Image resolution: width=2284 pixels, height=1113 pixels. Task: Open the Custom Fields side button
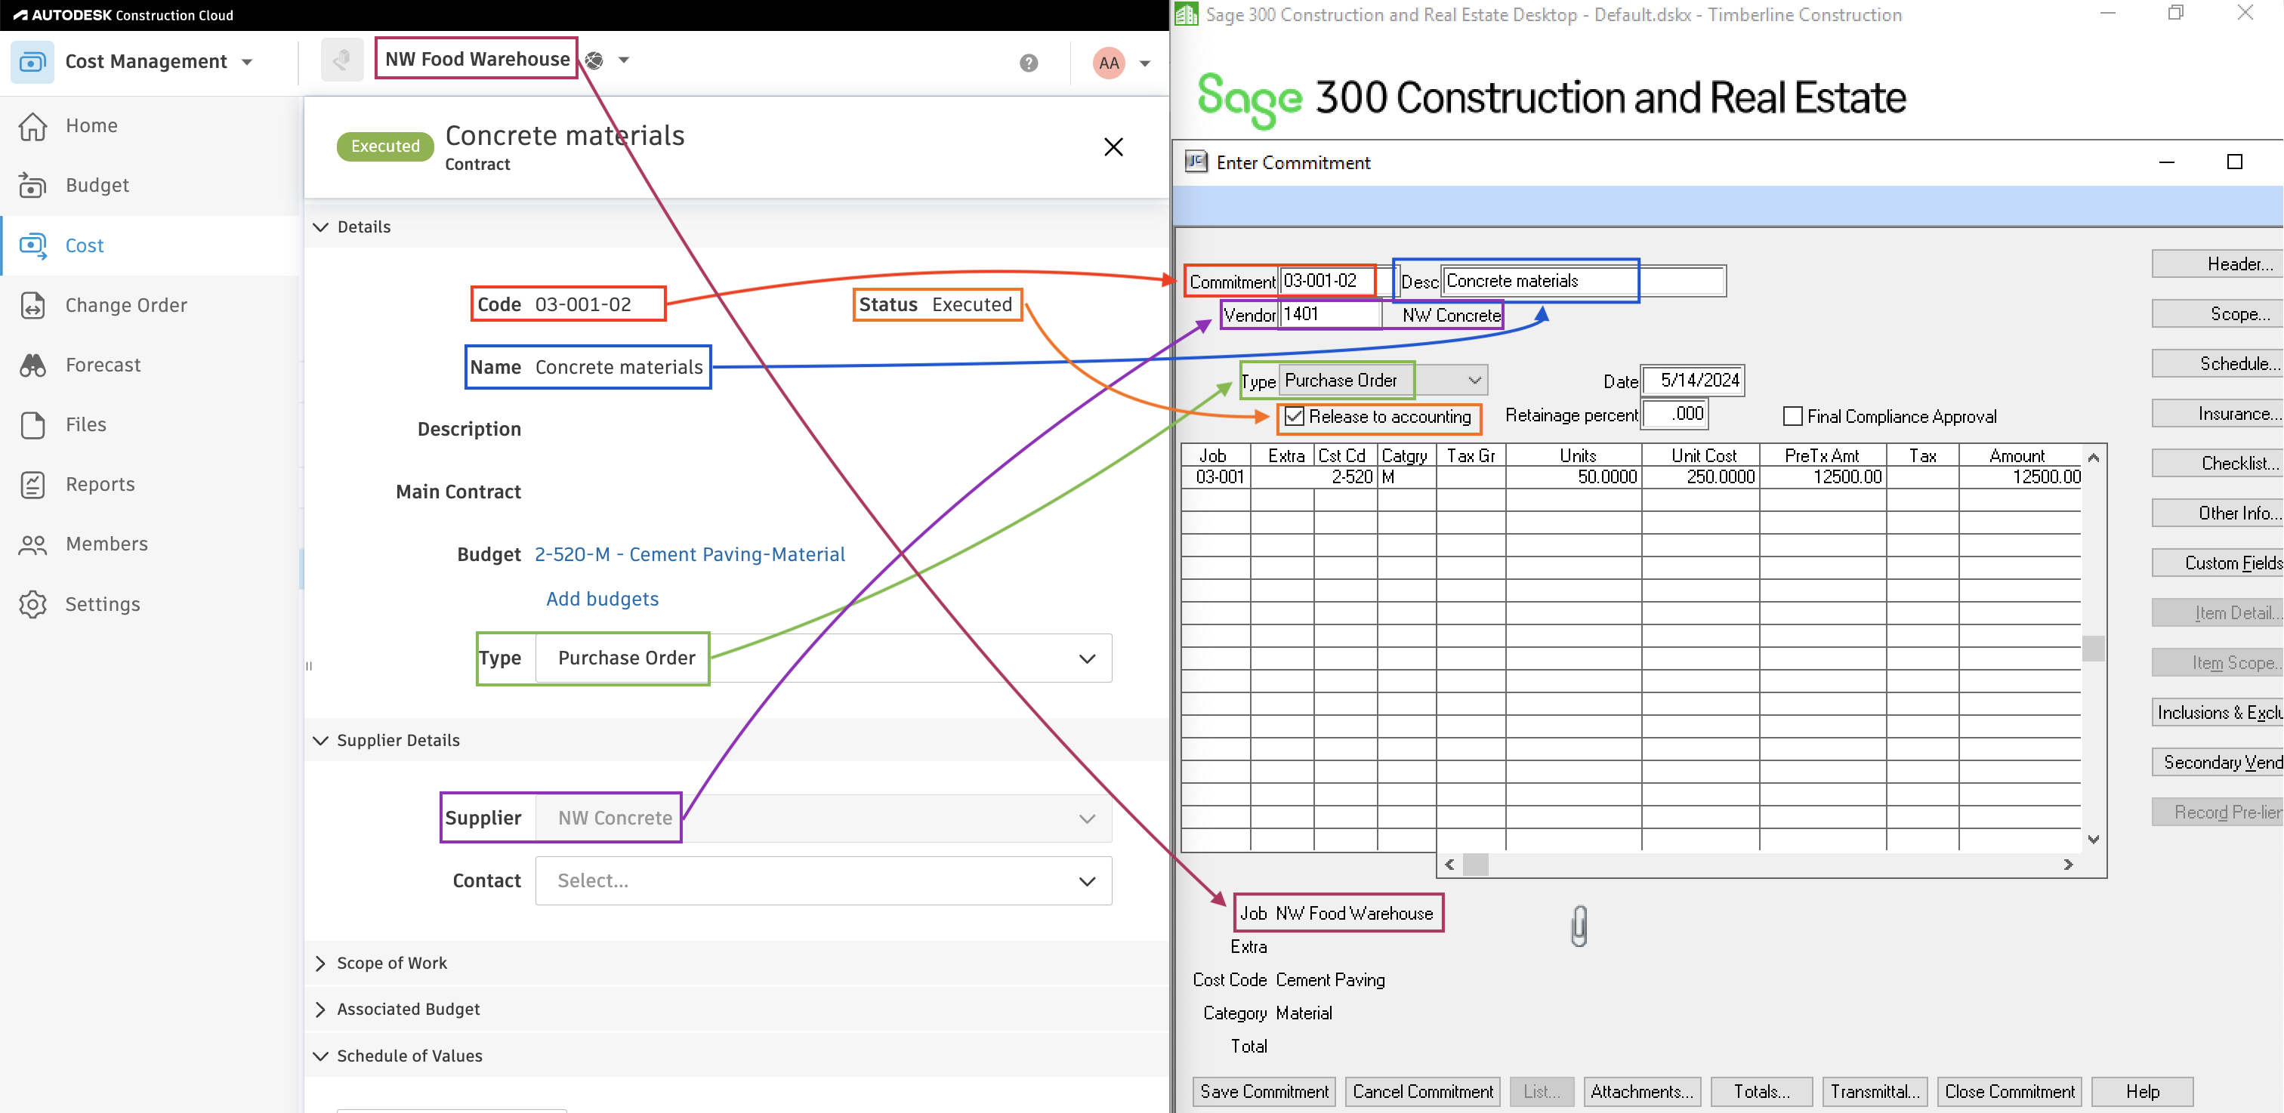pos(2218,563)
